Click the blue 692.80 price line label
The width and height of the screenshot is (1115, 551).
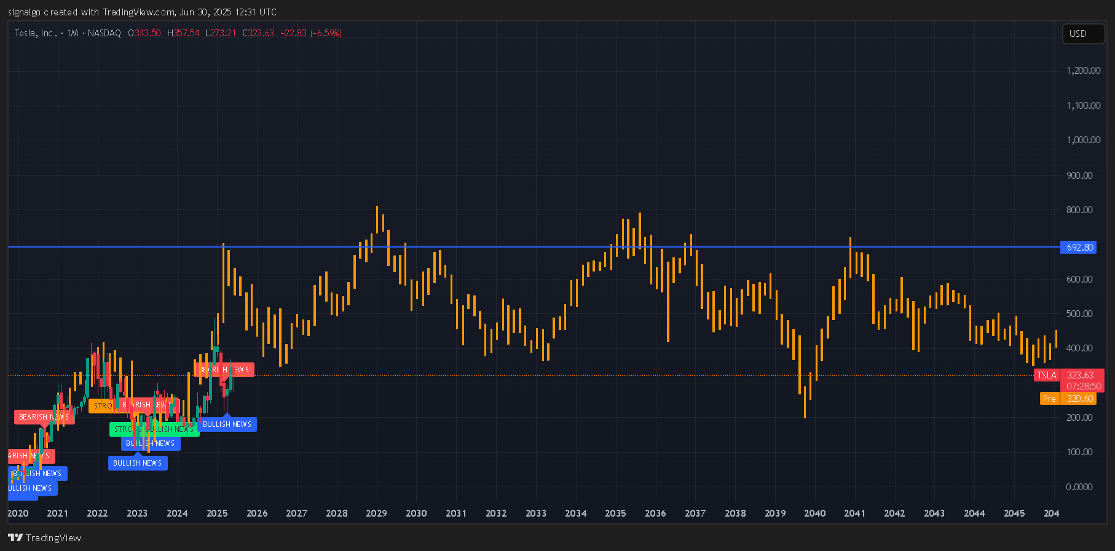point(1079,248)
